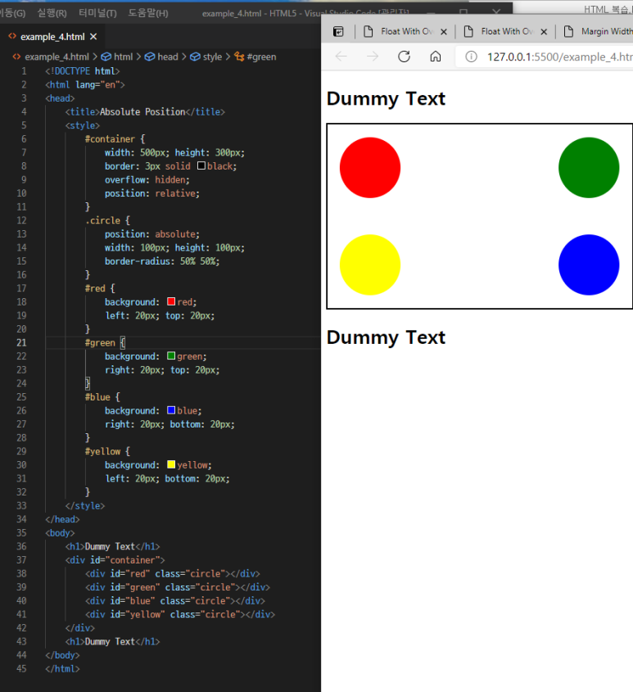The height and width of the screenshot is (692, 633).
Task: Switch to the Margin Width browser tab
Action: pos(598,31)
